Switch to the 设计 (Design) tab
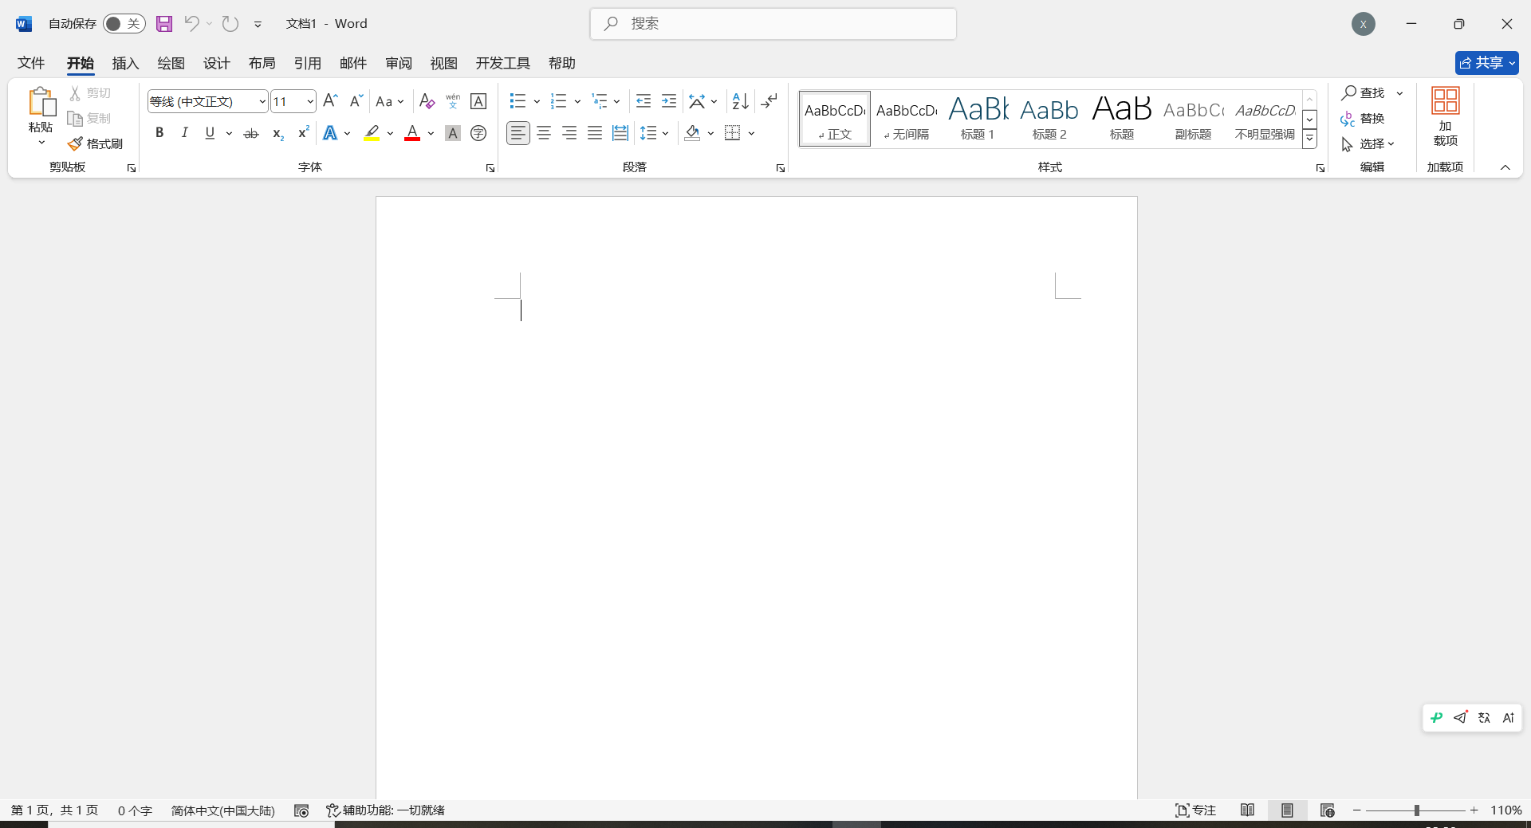This screenshot has height=828, width=1531. [217, 63]
